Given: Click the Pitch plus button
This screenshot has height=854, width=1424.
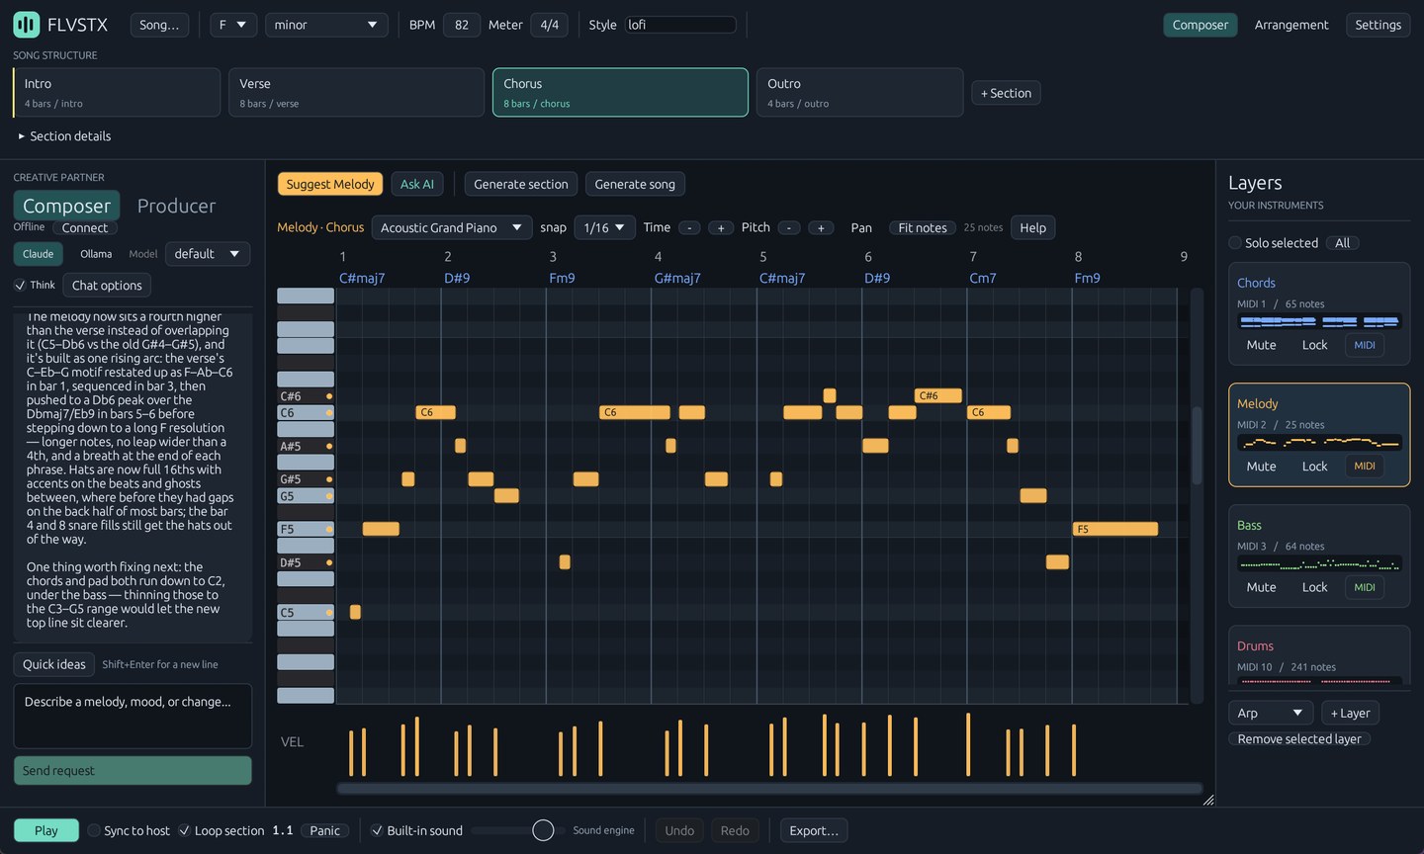Looking at the screenshot, I should [821, 228].
